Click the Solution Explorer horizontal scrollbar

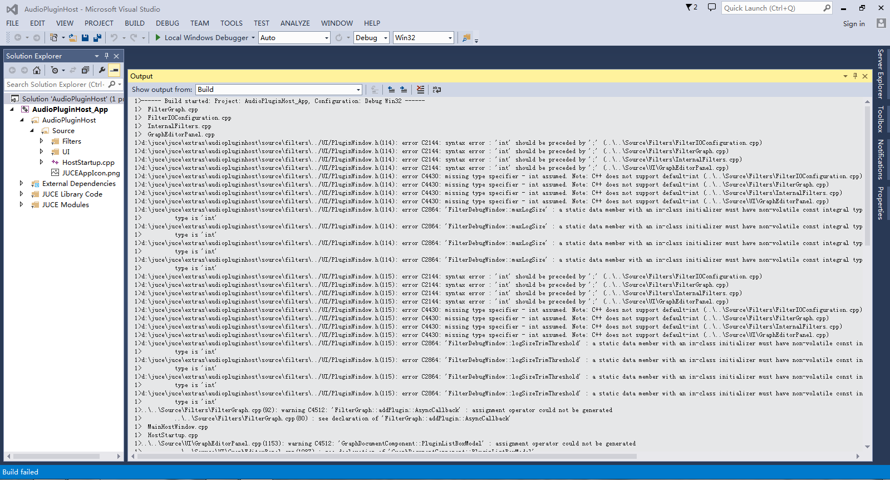click(63, 456)
